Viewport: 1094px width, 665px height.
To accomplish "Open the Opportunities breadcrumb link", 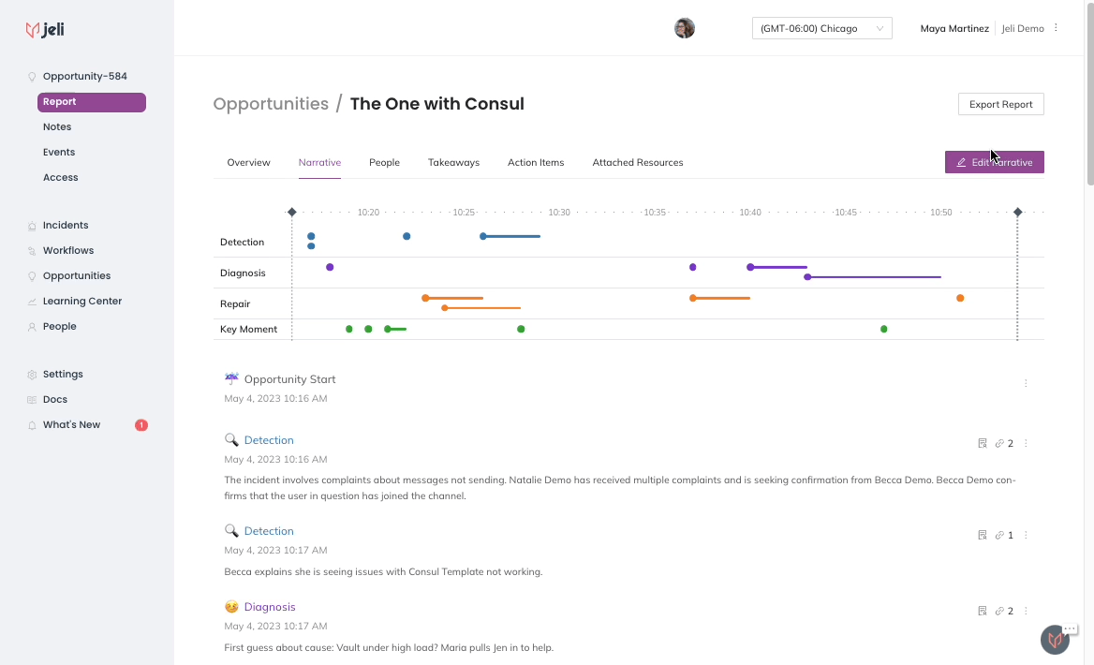I will 271,103.
